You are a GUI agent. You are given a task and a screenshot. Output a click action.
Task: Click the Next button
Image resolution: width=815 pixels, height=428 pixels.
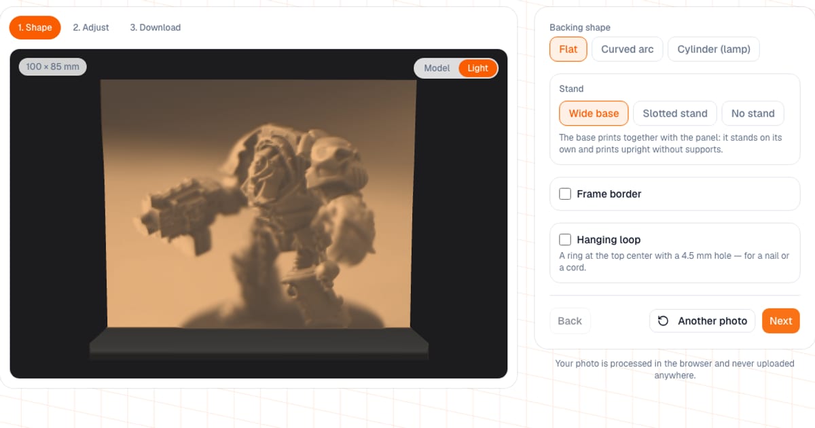[781, 321]
